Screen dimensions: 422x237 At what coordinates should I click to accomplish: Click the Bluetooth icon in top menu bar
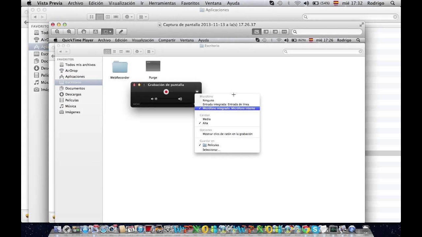click(x=289, y=3)
